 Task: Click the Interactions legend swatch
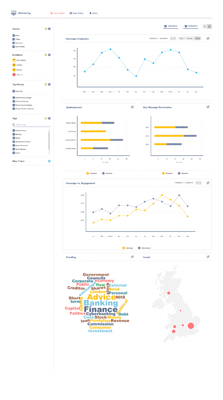139,248
